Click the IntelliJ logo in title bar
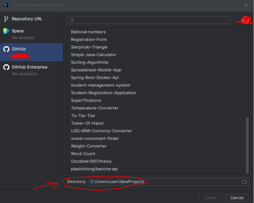This screenshot has width=254, height=203. point(6,5)
